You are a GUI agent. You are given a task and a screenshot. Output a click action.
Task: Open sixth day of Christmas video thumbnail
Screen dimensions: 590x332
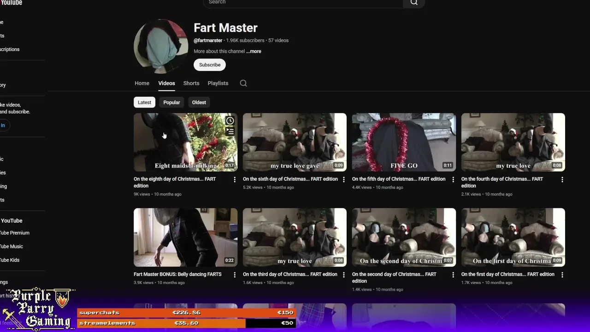[x=295, y=142]
